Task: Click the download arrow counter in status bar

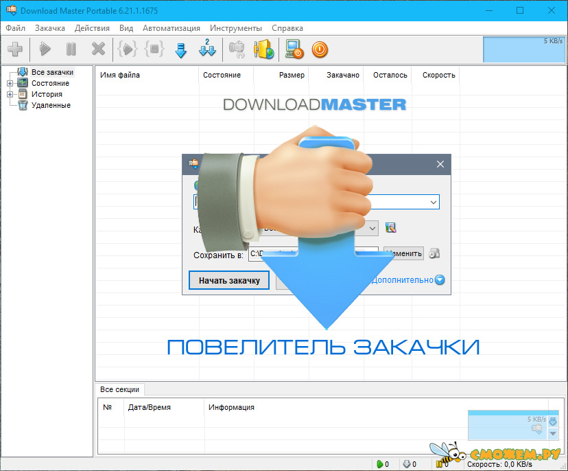Action: pos(410,464)
